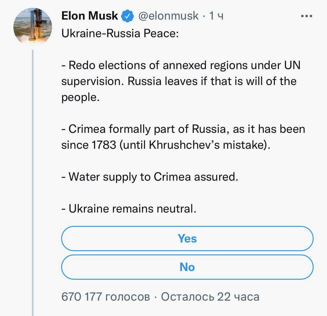This screenshot has width=327, height=316.
Task: Click the @elonmusk handle
Action: (x=169, y=16)
